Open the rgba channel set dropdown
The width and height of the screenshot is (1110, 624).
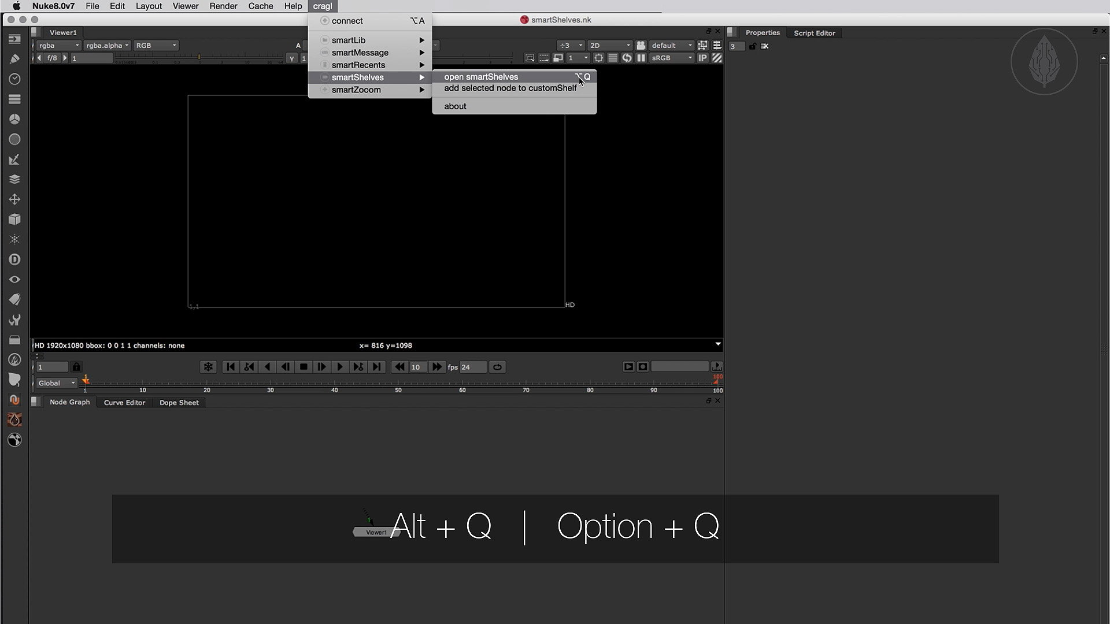click(x=58, y=45)
